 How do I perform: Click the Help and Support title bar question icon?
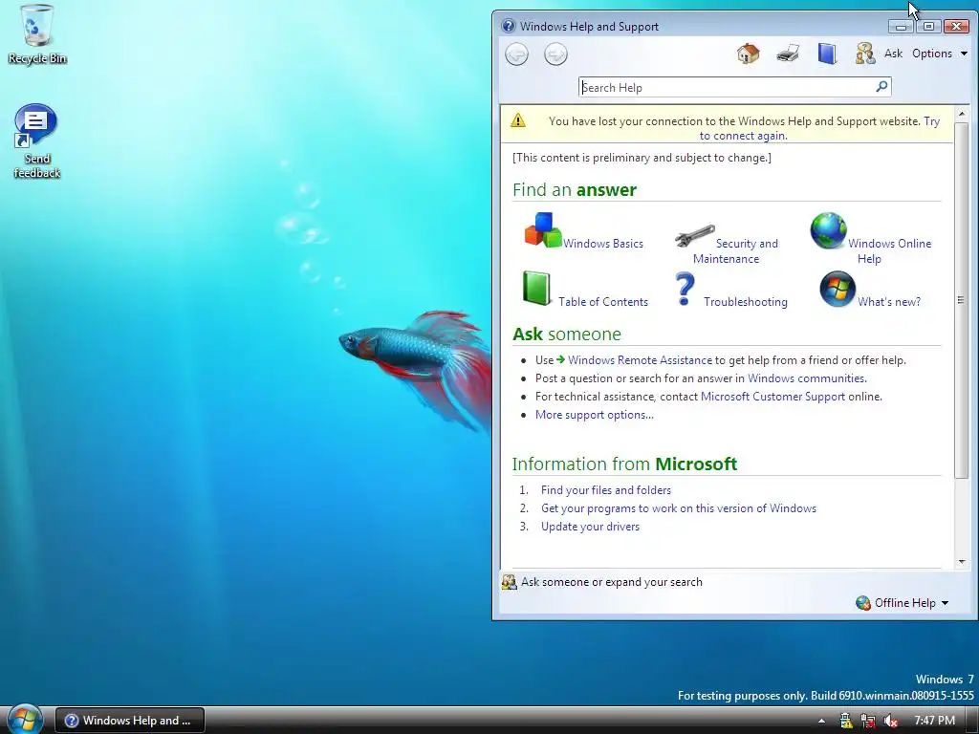509,26
